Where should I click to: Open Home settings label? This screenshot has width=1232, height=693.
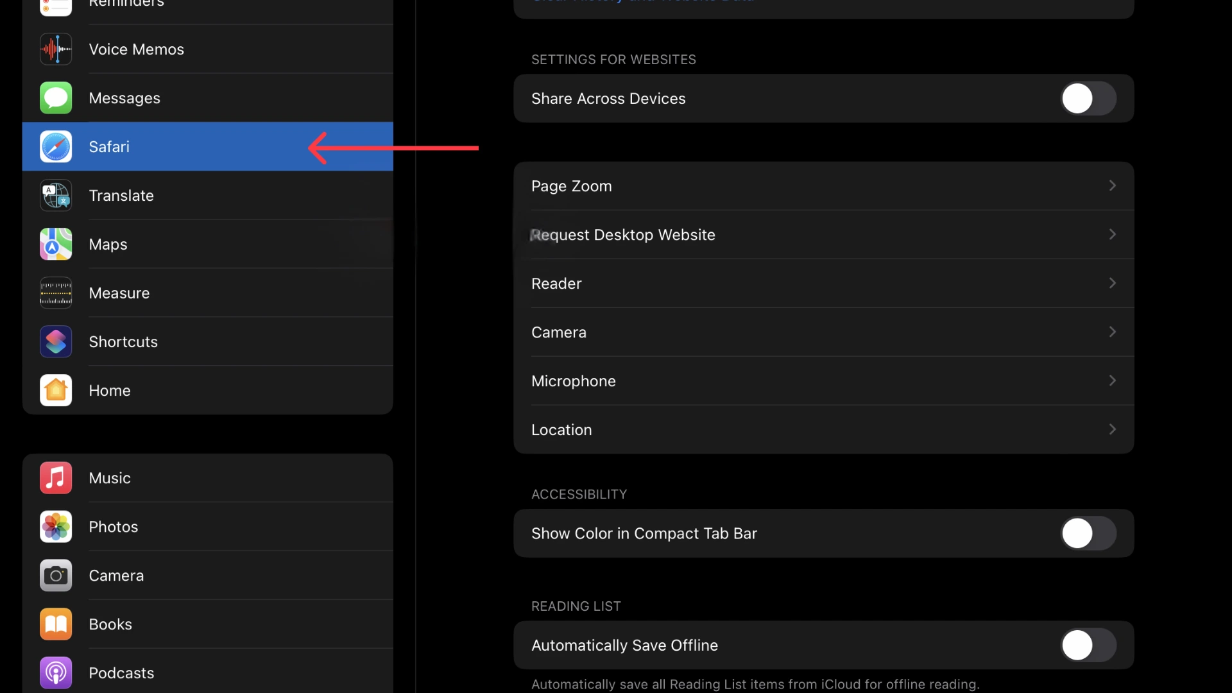[x=110, y=391]
